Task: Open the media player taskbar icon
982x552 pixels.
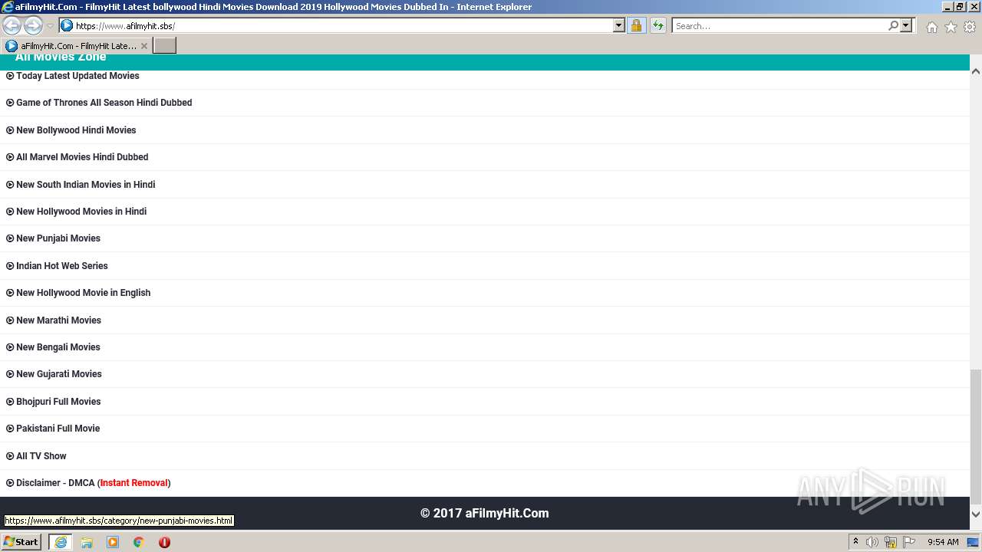Action: pos(113,542)
